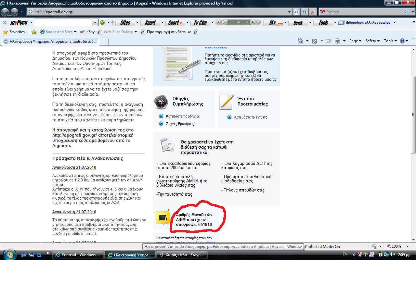This screenshot has width=416, height=296.
Task: Open the first Ανακοίνωση 21.07.2010 heading
Action: point(74,167)
